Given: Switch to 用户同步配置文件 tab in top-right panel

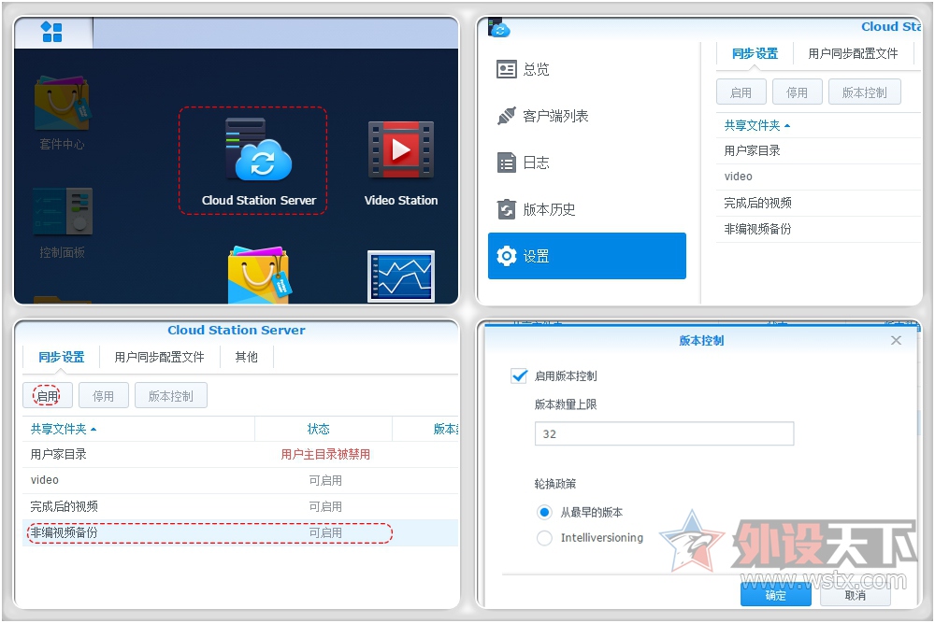Looking at the screenshot, I should click(853, 53).
